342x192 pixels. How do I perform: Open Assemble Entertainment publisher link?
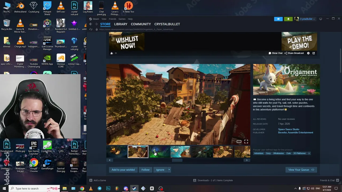click(x=300, y=133)
